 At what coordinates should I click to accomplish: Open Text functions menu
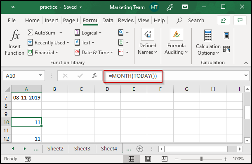pyautogui.click(x=85, y=43)
